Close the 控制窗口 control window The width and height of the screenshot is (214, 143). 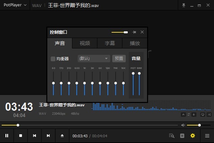pyautogui.click(x=142, y=32)
